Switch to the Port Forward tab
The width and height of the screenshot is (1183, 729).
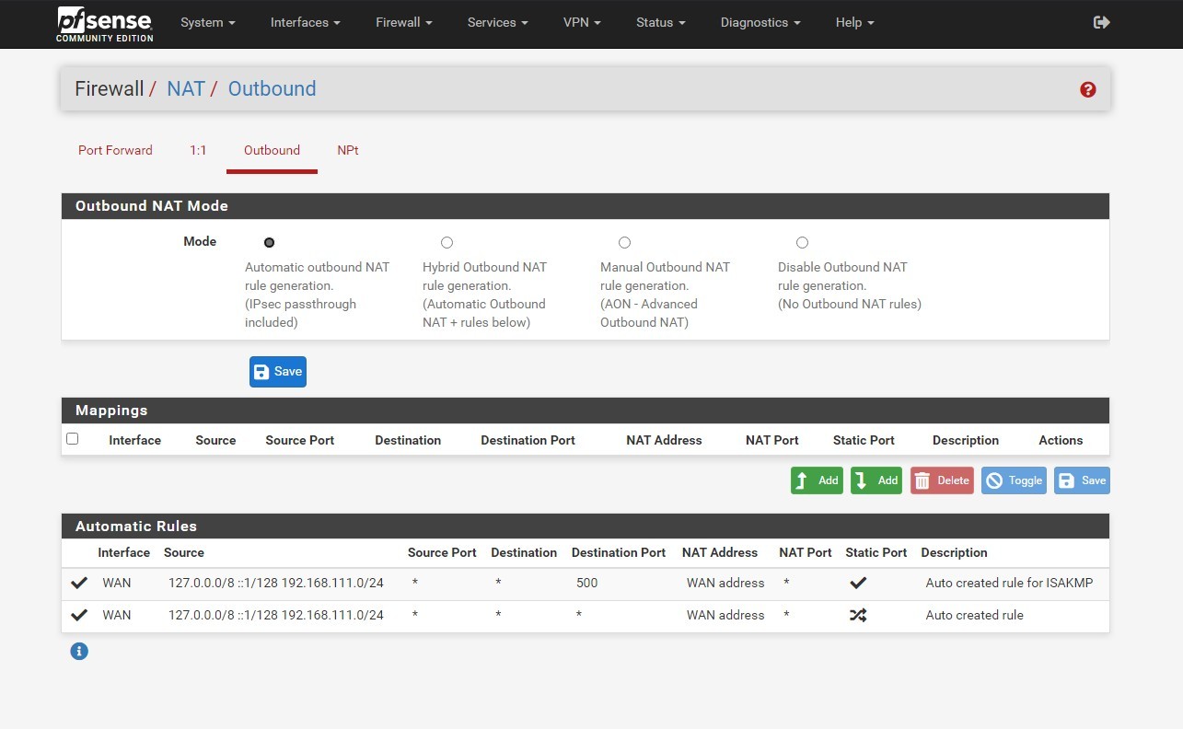click(115, 149)
